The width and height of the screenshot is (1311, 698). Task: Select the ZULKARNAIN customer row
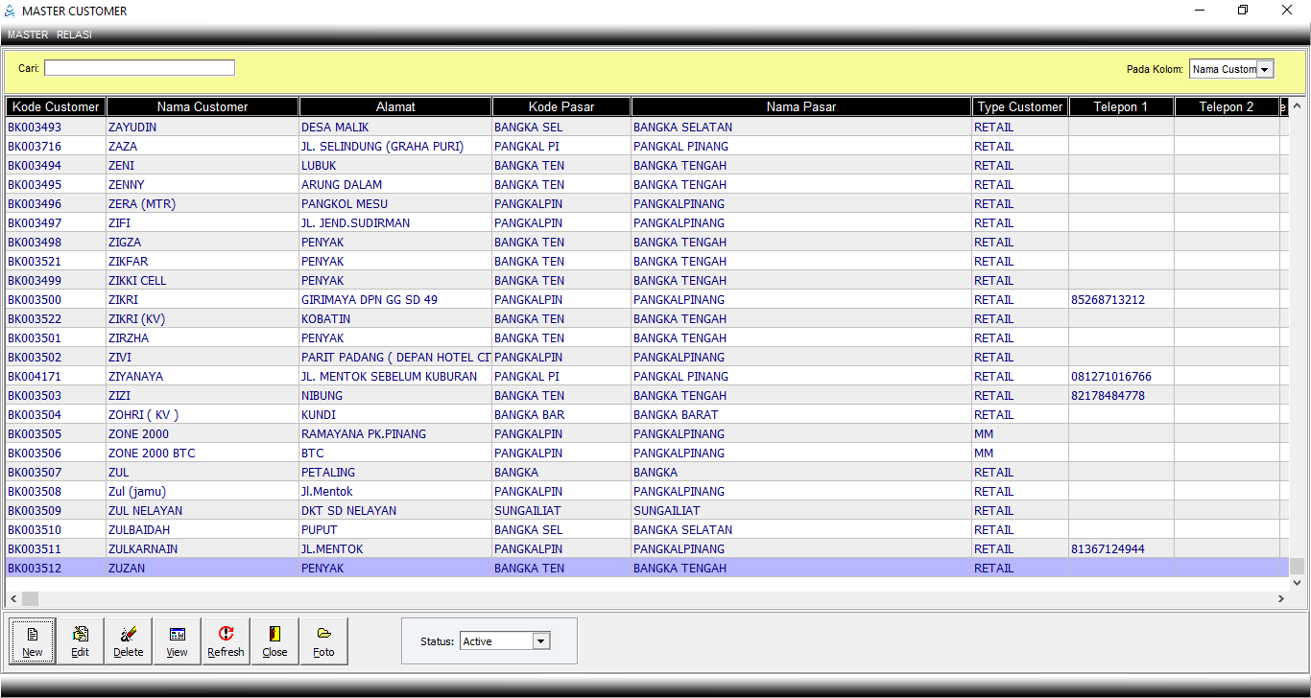(143, 549)
